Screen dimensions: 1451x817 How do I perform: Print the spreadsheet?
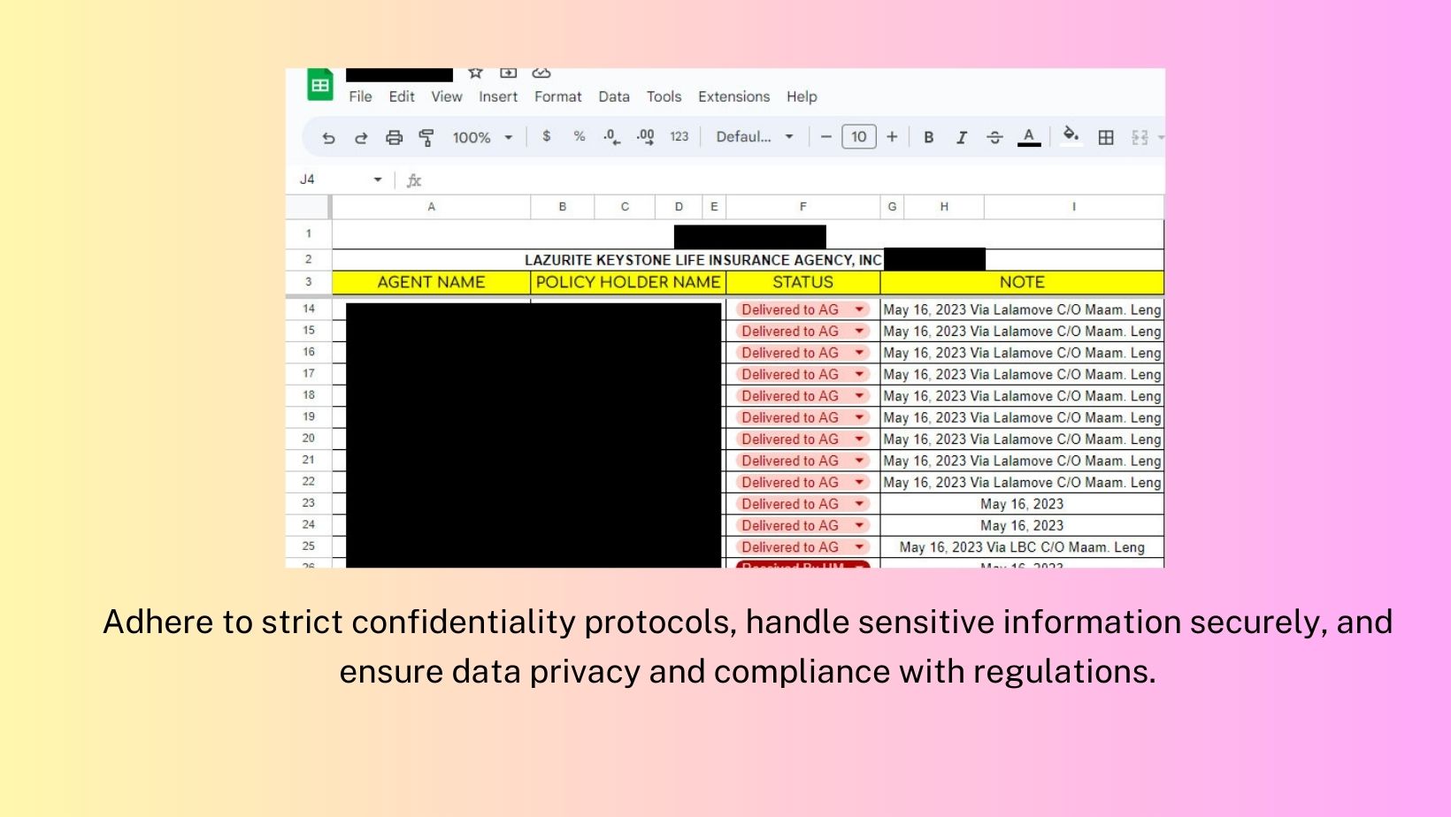394,138
